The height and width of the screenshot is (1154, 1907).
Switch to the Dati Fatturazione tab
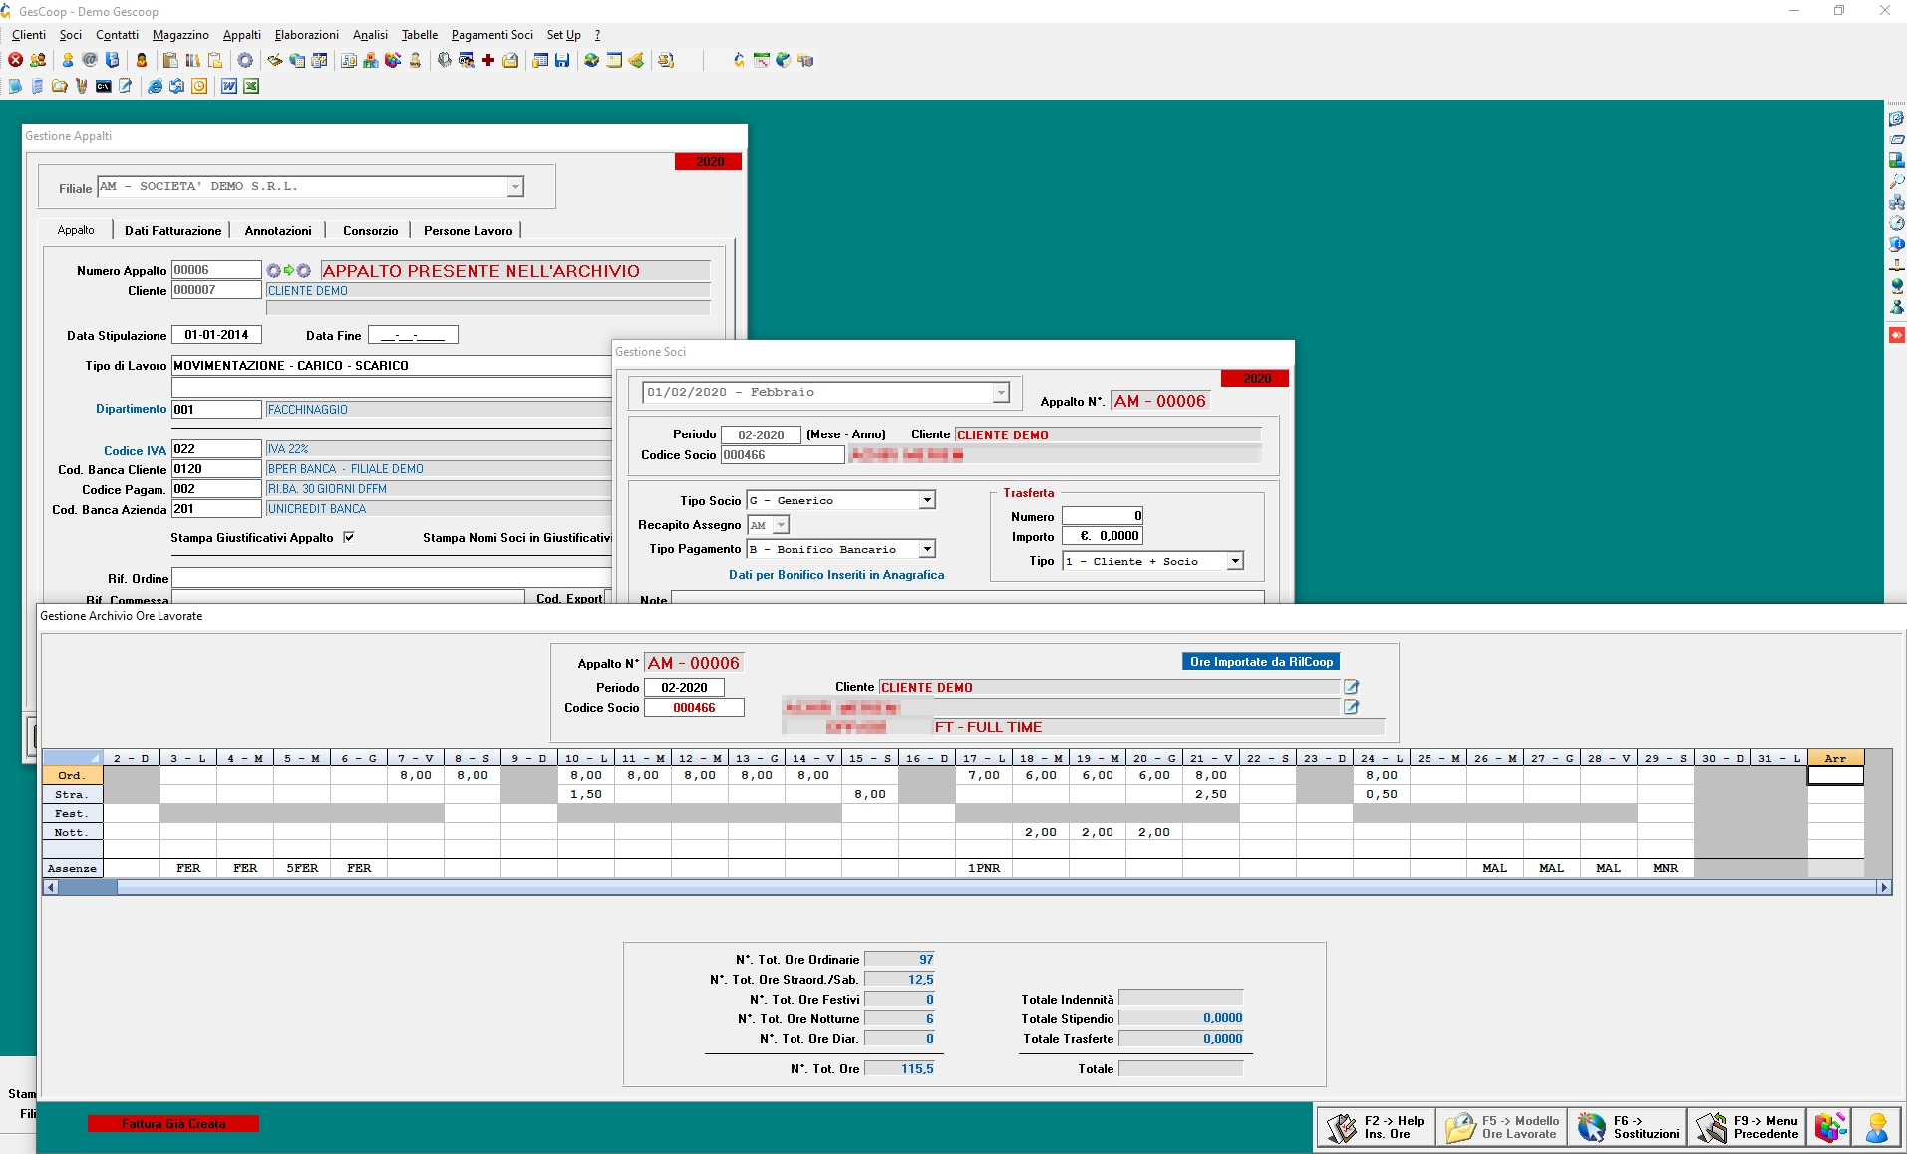tap(172, 230)
